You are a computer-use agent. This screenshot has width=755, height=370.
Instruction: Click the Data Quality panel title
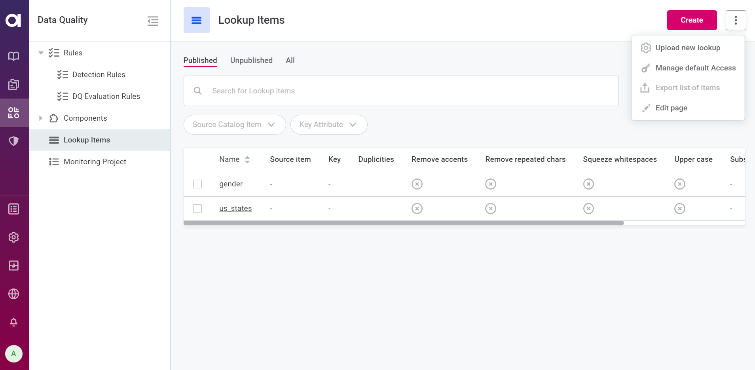(x=63, y=20)
